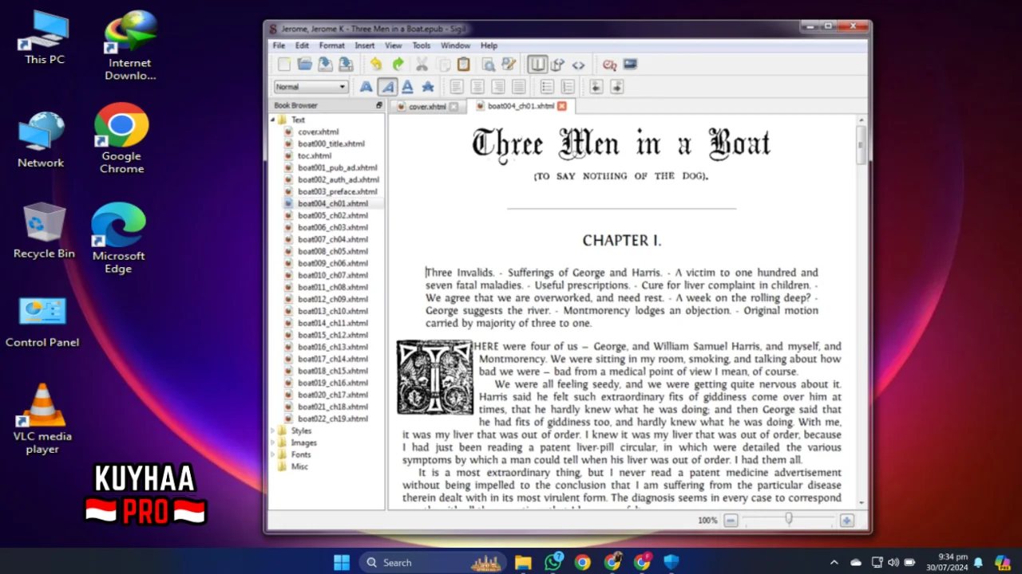
Task: Open the Tools menu
Action: tap(422, 45)
